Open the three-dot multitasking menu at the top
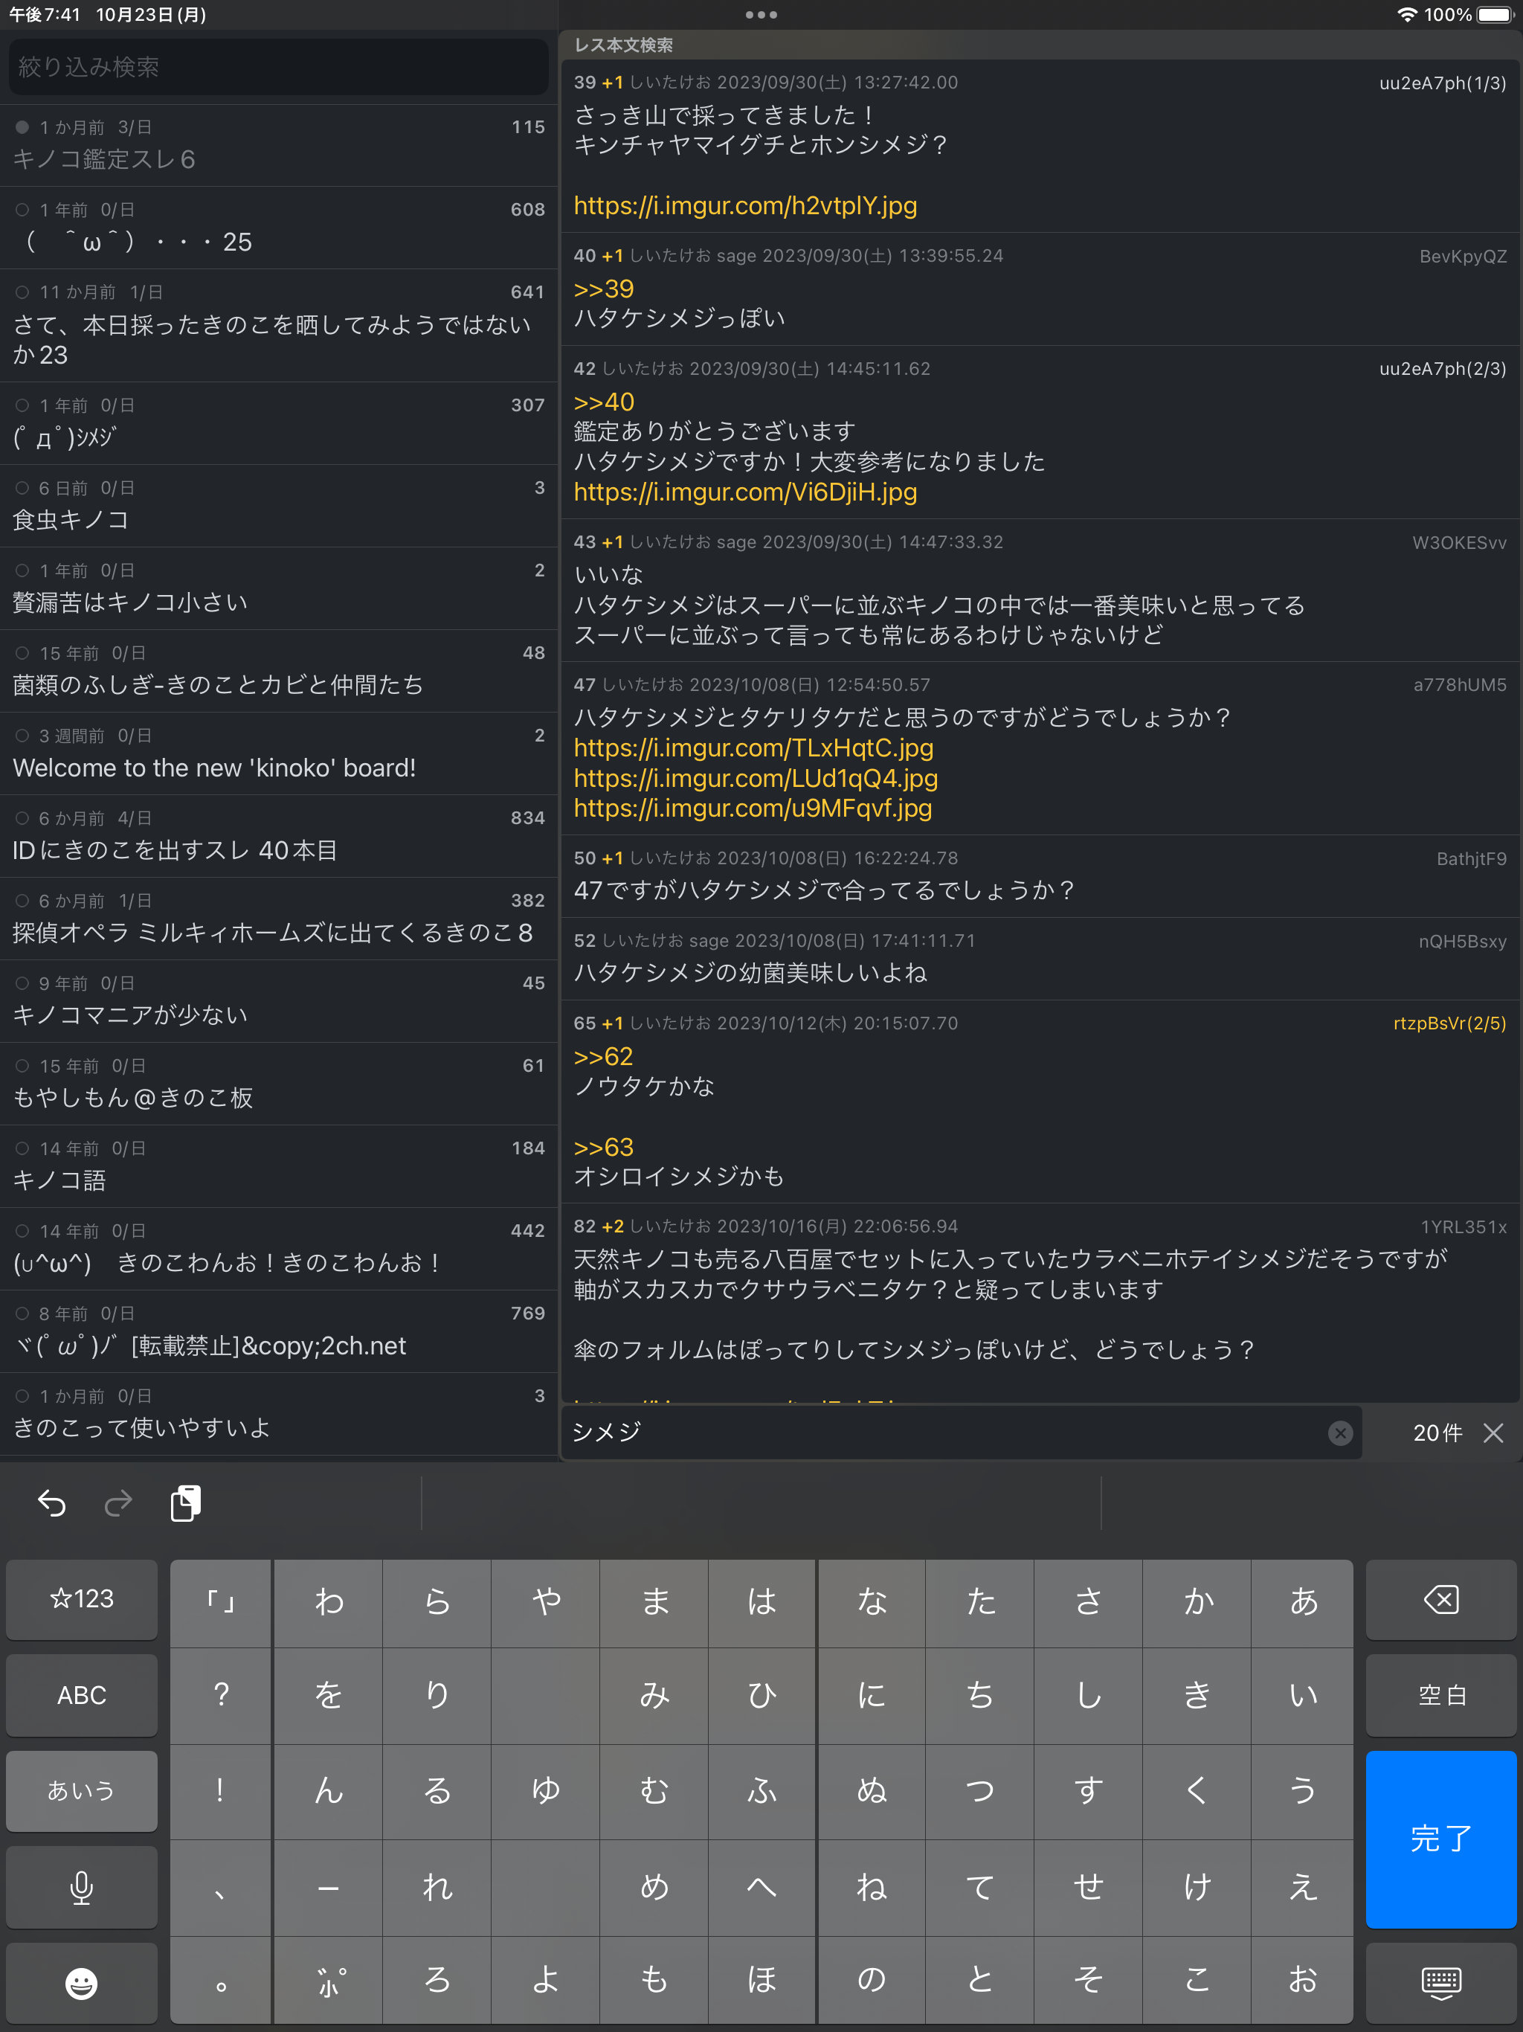Image resolution: width=1523 pixels, height=2032 pixels. coord(761,15)
